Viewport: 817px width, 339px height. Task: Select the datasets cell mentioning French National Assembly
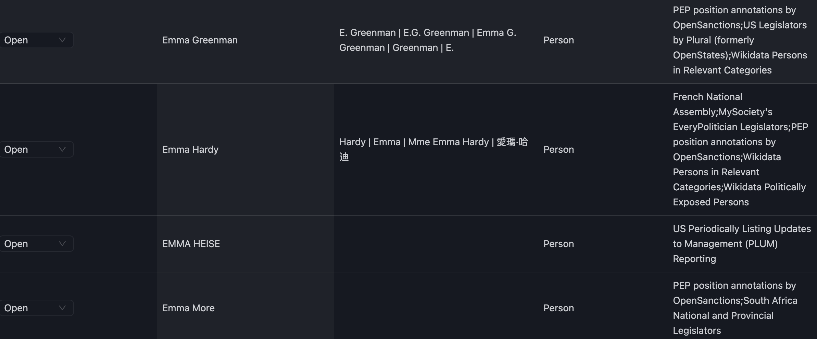(x=740, y=149)
